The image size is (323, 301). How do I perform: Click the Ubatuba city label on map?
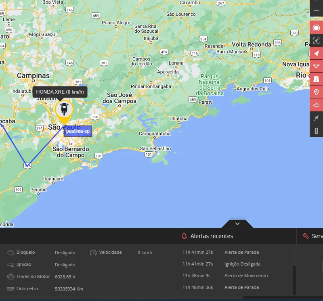pyautogui.click(x=178, y=119)
